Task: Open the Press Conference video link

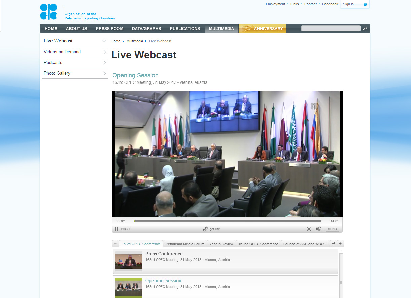Action: (164, 254)
